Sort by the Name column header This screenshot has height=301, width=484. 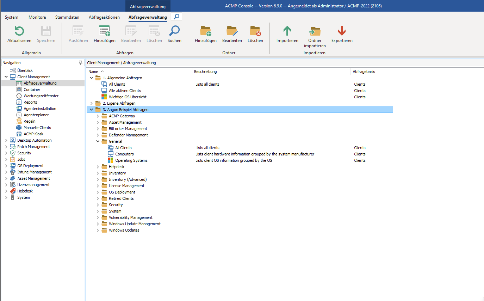[x=93, y=72]
